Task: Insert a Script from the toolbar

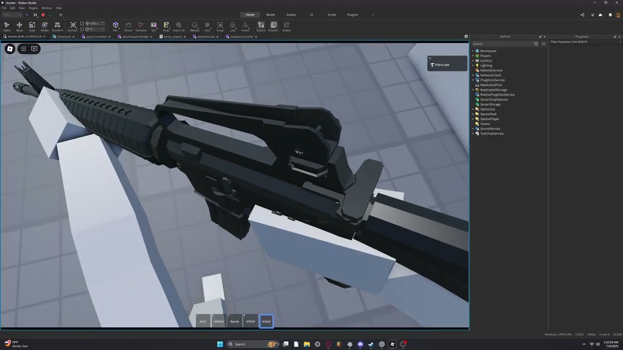Action: tap(166, 26)
